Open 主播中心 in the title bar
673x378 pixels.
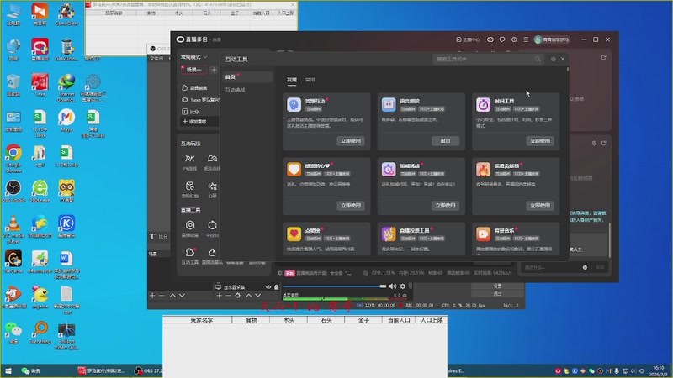click(x=468, y=39)
